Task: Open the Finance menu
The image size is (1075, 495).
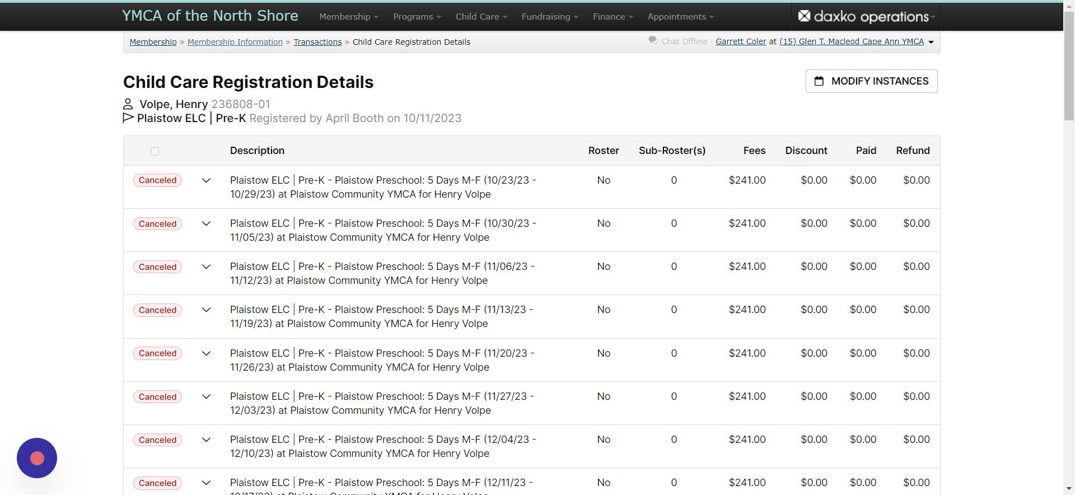Action: tap(613, 17)
